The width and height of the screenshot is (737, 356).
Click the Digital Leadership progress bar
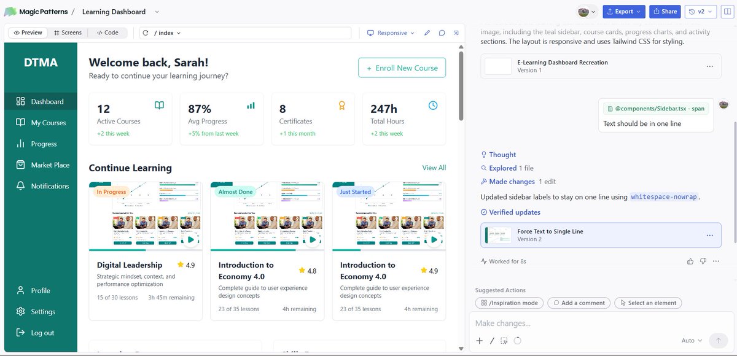(146, 250)
